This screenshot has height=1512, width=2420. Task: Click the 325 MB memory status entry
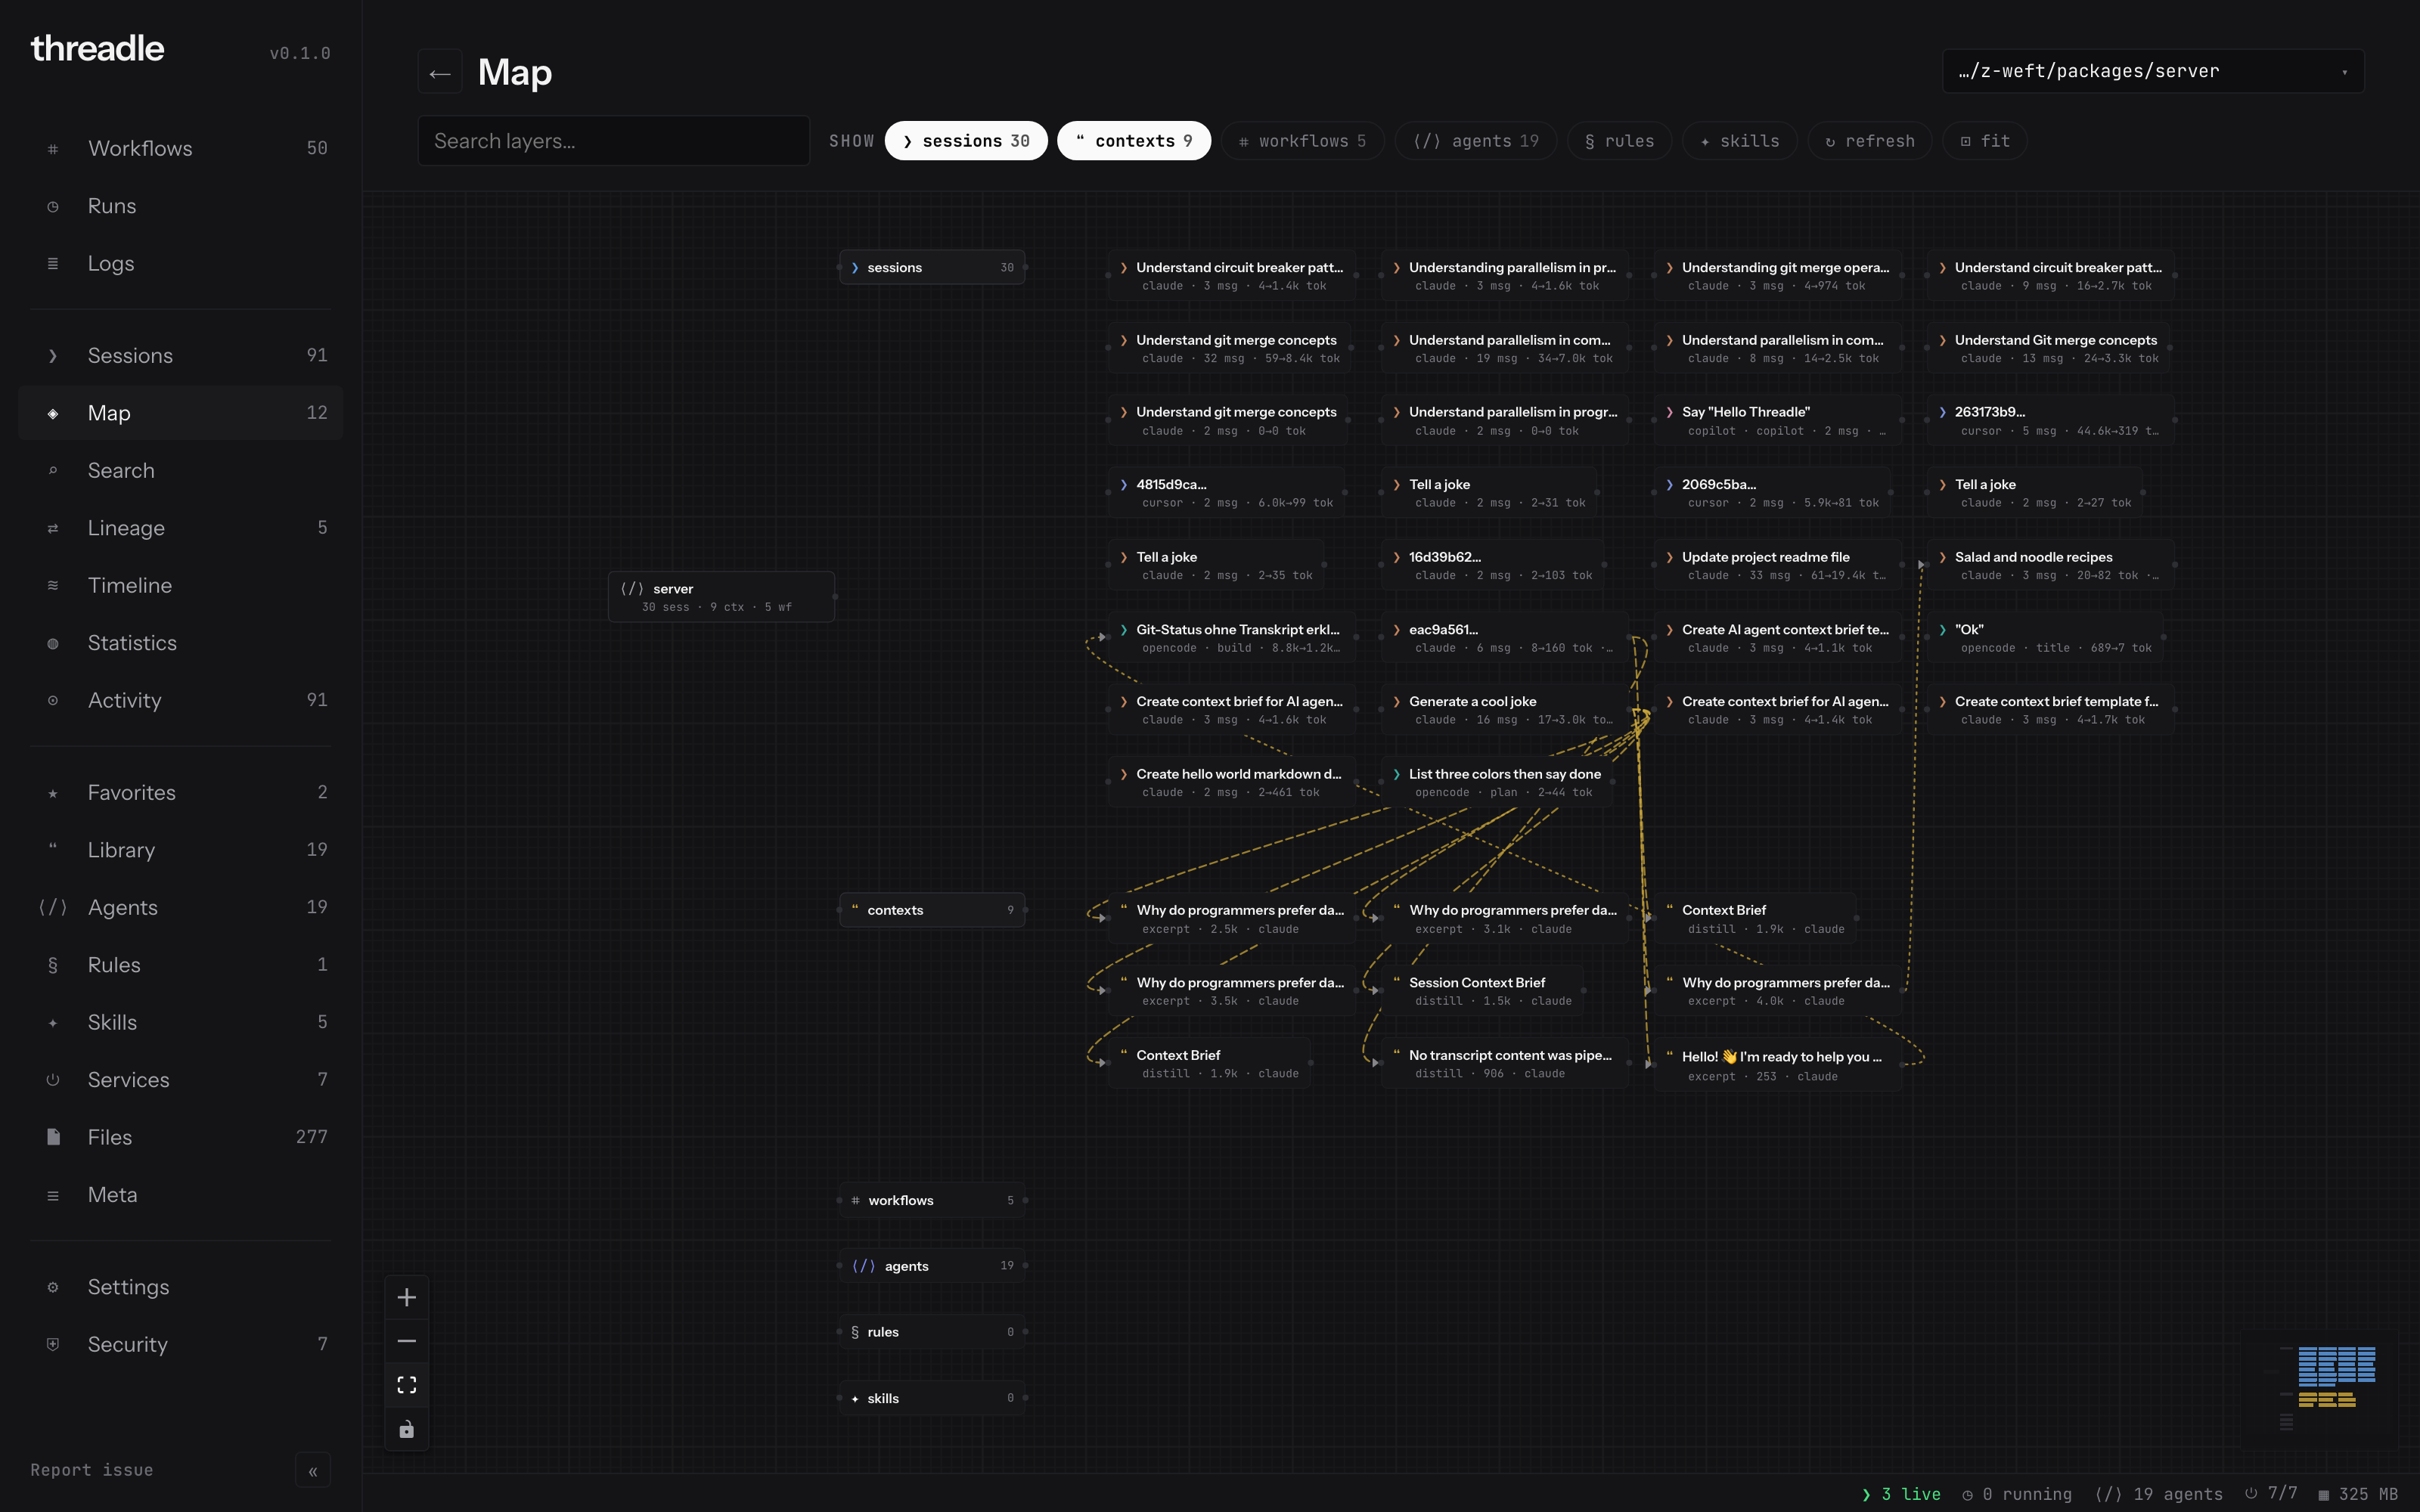[x=2358, y=1494]
